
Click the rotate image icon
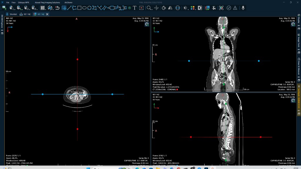tap(164, 8)
